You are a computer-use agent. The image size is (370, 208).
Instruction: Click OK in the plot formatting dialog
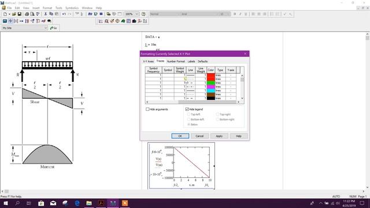180,136
